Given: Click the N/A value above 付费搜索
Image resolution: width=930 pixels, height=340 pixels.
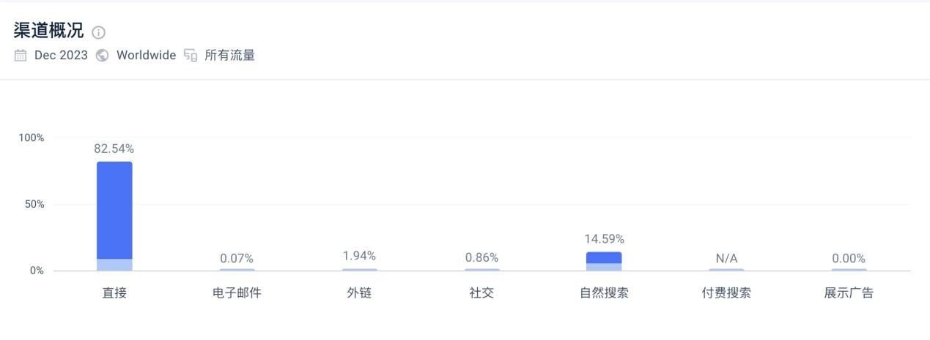Looking at the screenshot, I should [726, 258].
